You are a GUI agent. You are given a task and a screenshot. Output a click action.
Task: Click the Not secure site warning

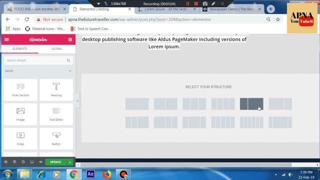[50, 19]
